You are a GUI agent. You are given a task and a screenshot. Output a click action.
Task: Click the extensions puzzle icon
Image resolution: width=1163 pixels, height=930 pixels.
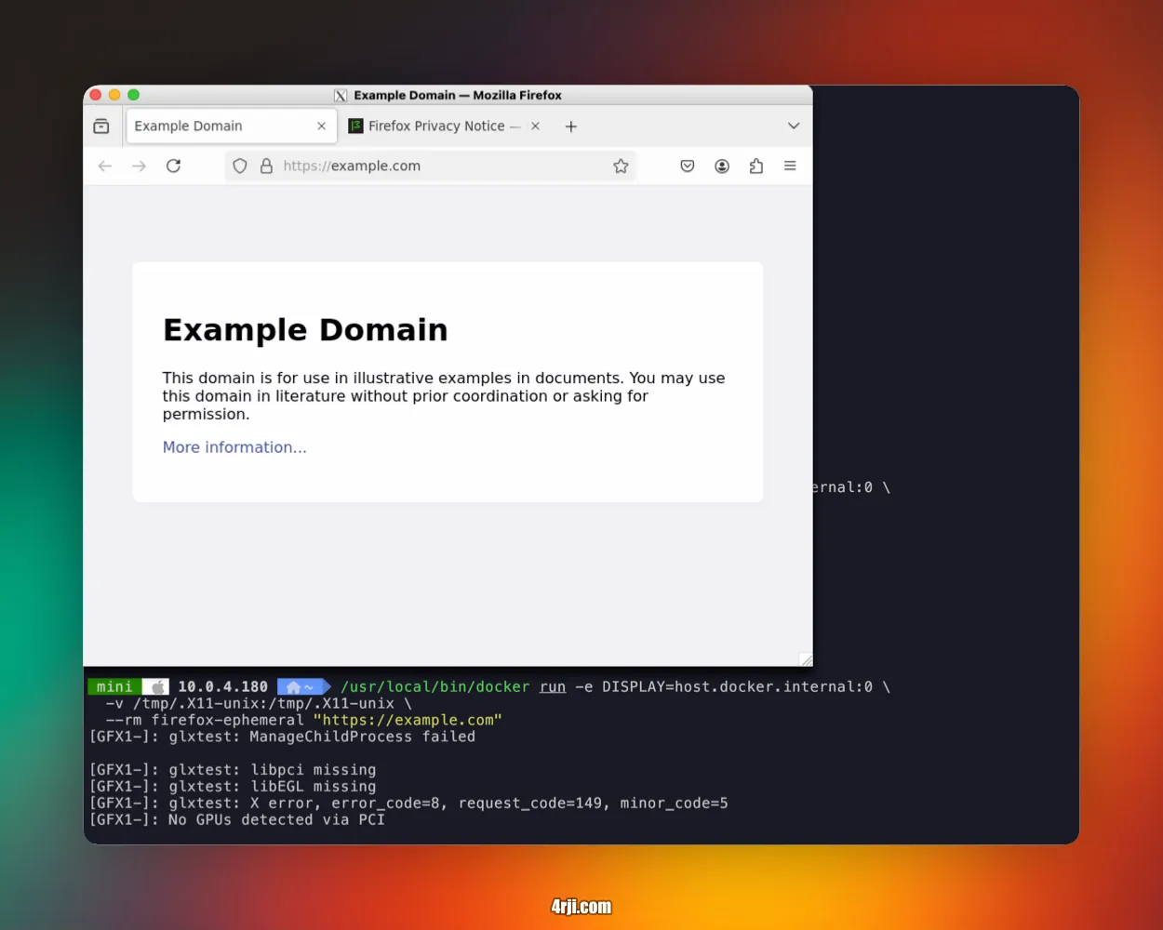click(x=756, y=166)
